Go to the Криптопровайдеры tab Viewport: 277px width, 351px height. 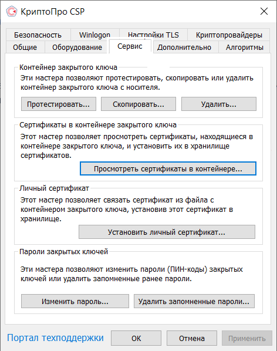pos(229,35)
